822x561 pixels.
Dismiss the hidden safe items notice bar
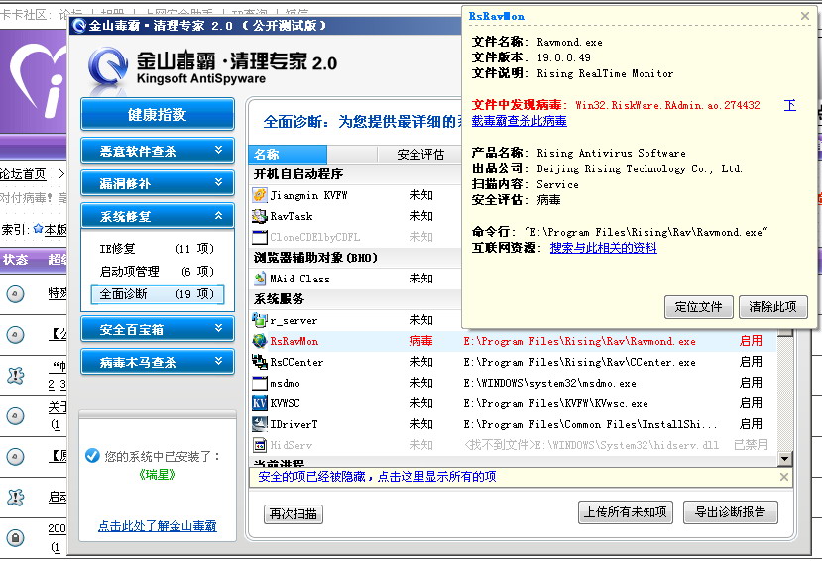point(783,477)
